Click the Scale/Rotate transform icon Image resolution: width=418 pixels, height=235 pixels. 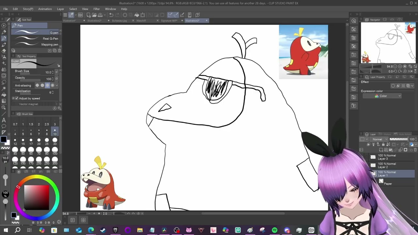click(x=143, y=15)
